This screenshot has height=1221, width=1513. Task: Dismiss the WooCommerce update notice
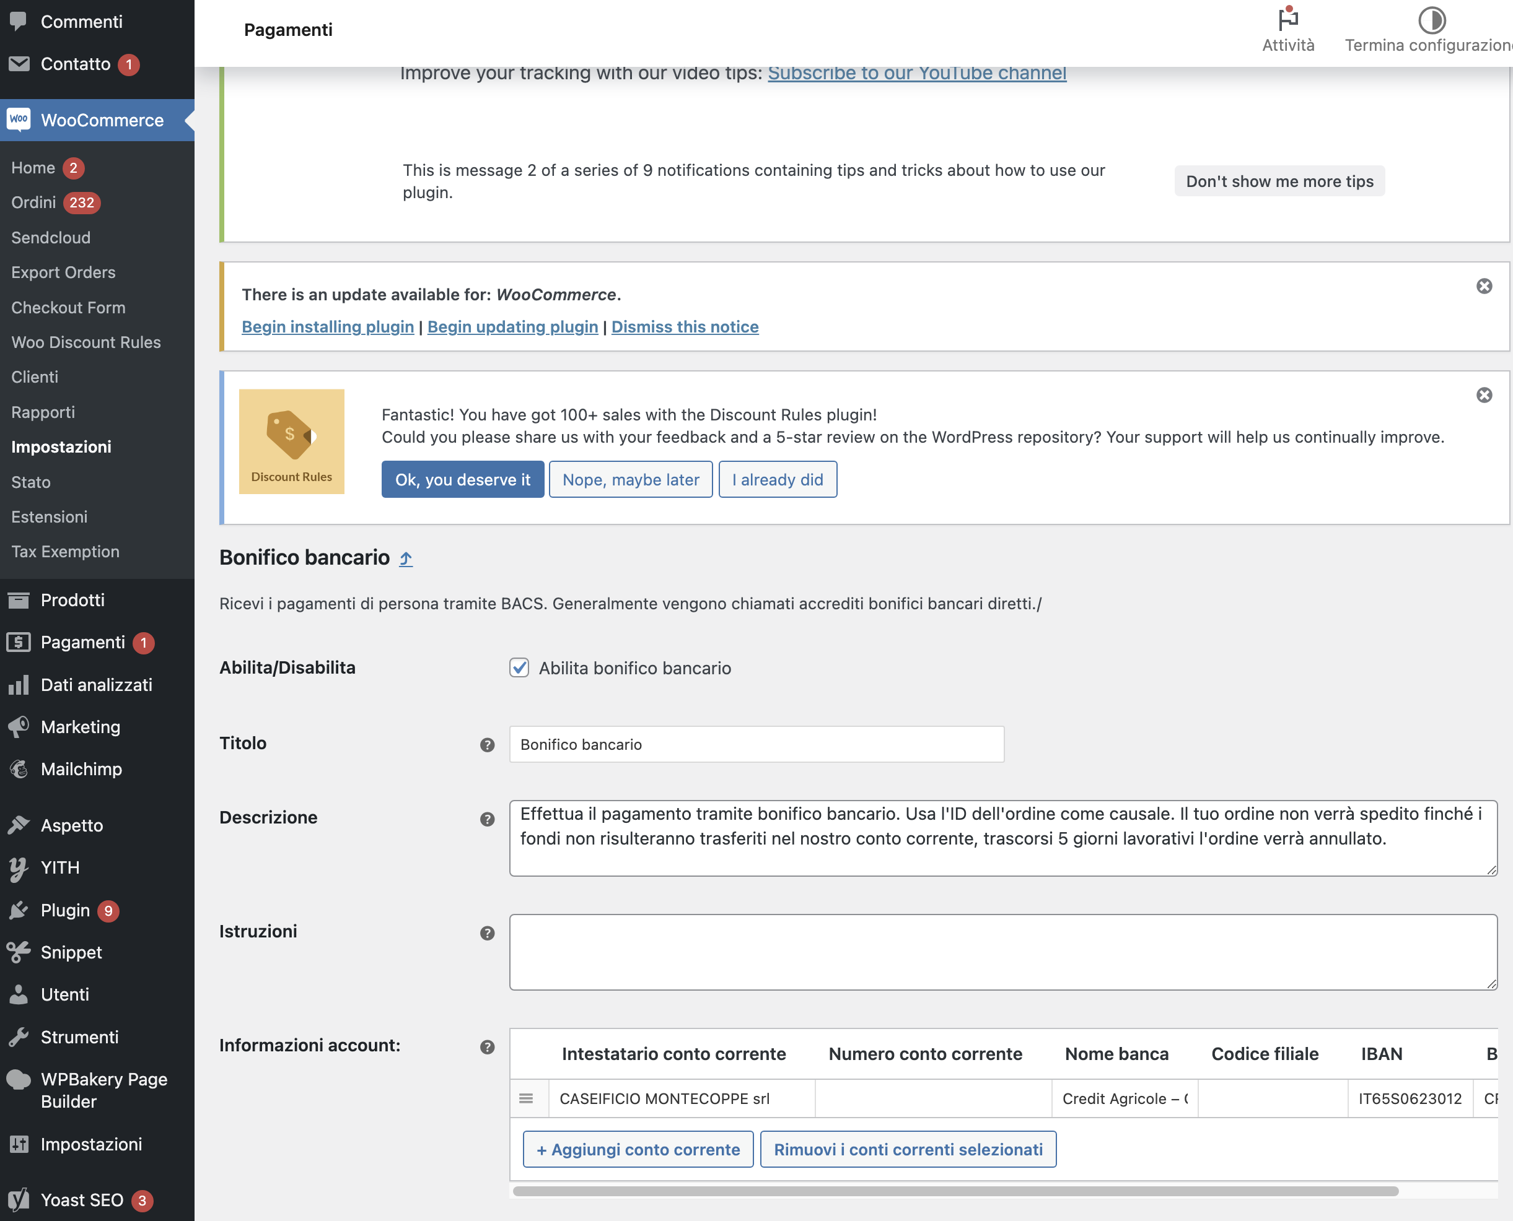(1484, 286)
